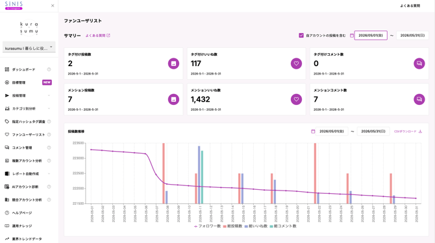Click the chart section calendar icon

pyautogui.click(x=313, y=132)
